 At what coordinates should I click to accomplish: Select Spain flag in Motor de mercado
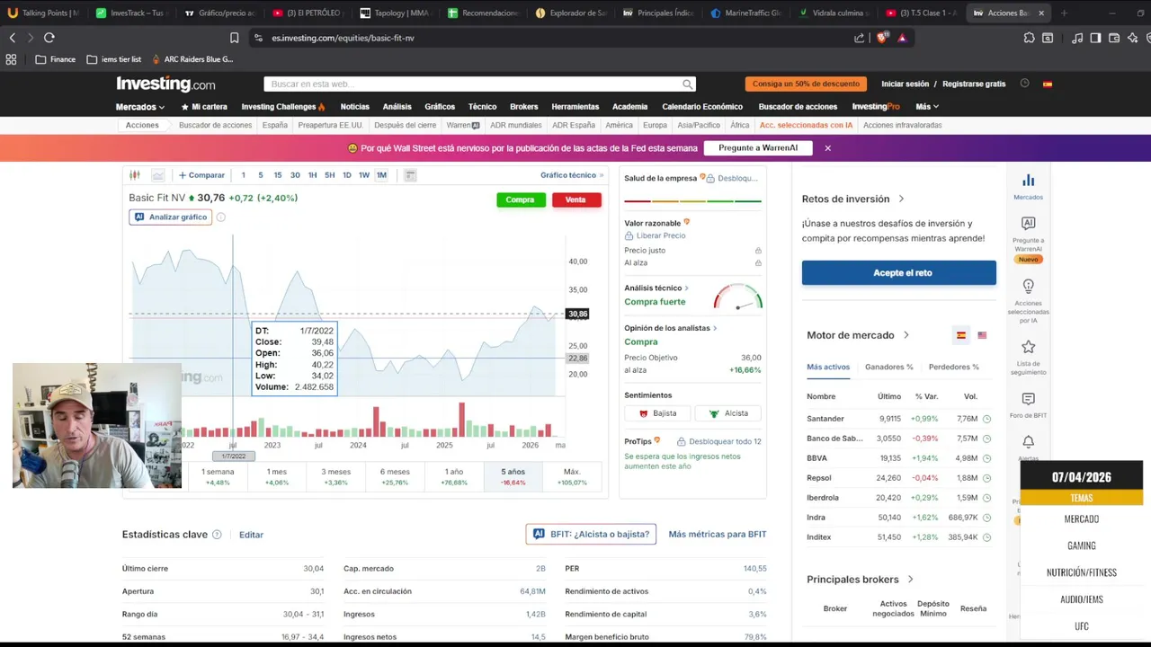(961, 335)
